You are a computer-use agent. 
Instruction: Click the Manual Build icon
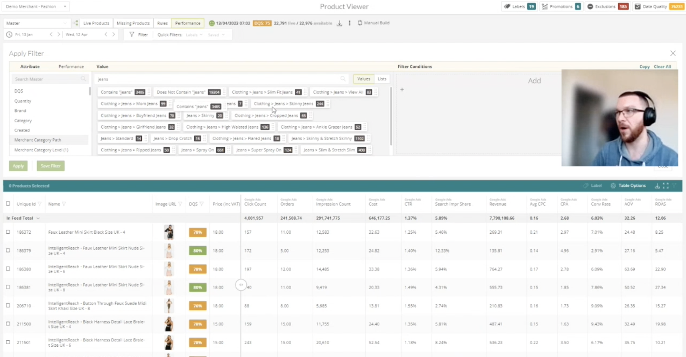[360, 23]
